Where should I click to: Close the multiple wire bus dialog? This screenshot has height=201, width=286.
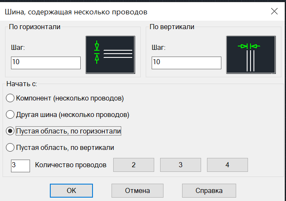274,11
